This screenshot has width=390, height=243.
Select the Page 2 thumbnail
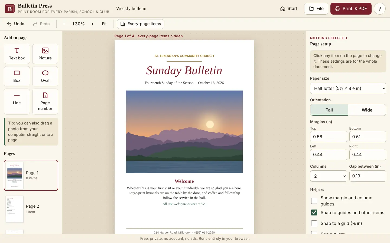(31, 209)
